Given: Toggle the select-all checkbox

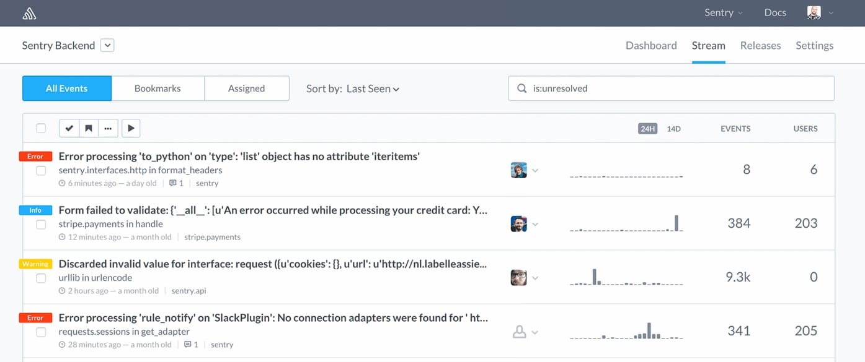Looking at the screenshot, I should coord(41,128).
